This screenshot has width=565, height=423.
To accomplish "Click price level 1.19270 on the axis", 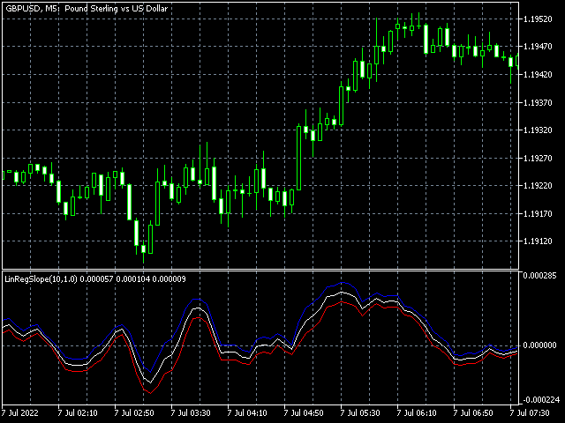I will 538,159.
